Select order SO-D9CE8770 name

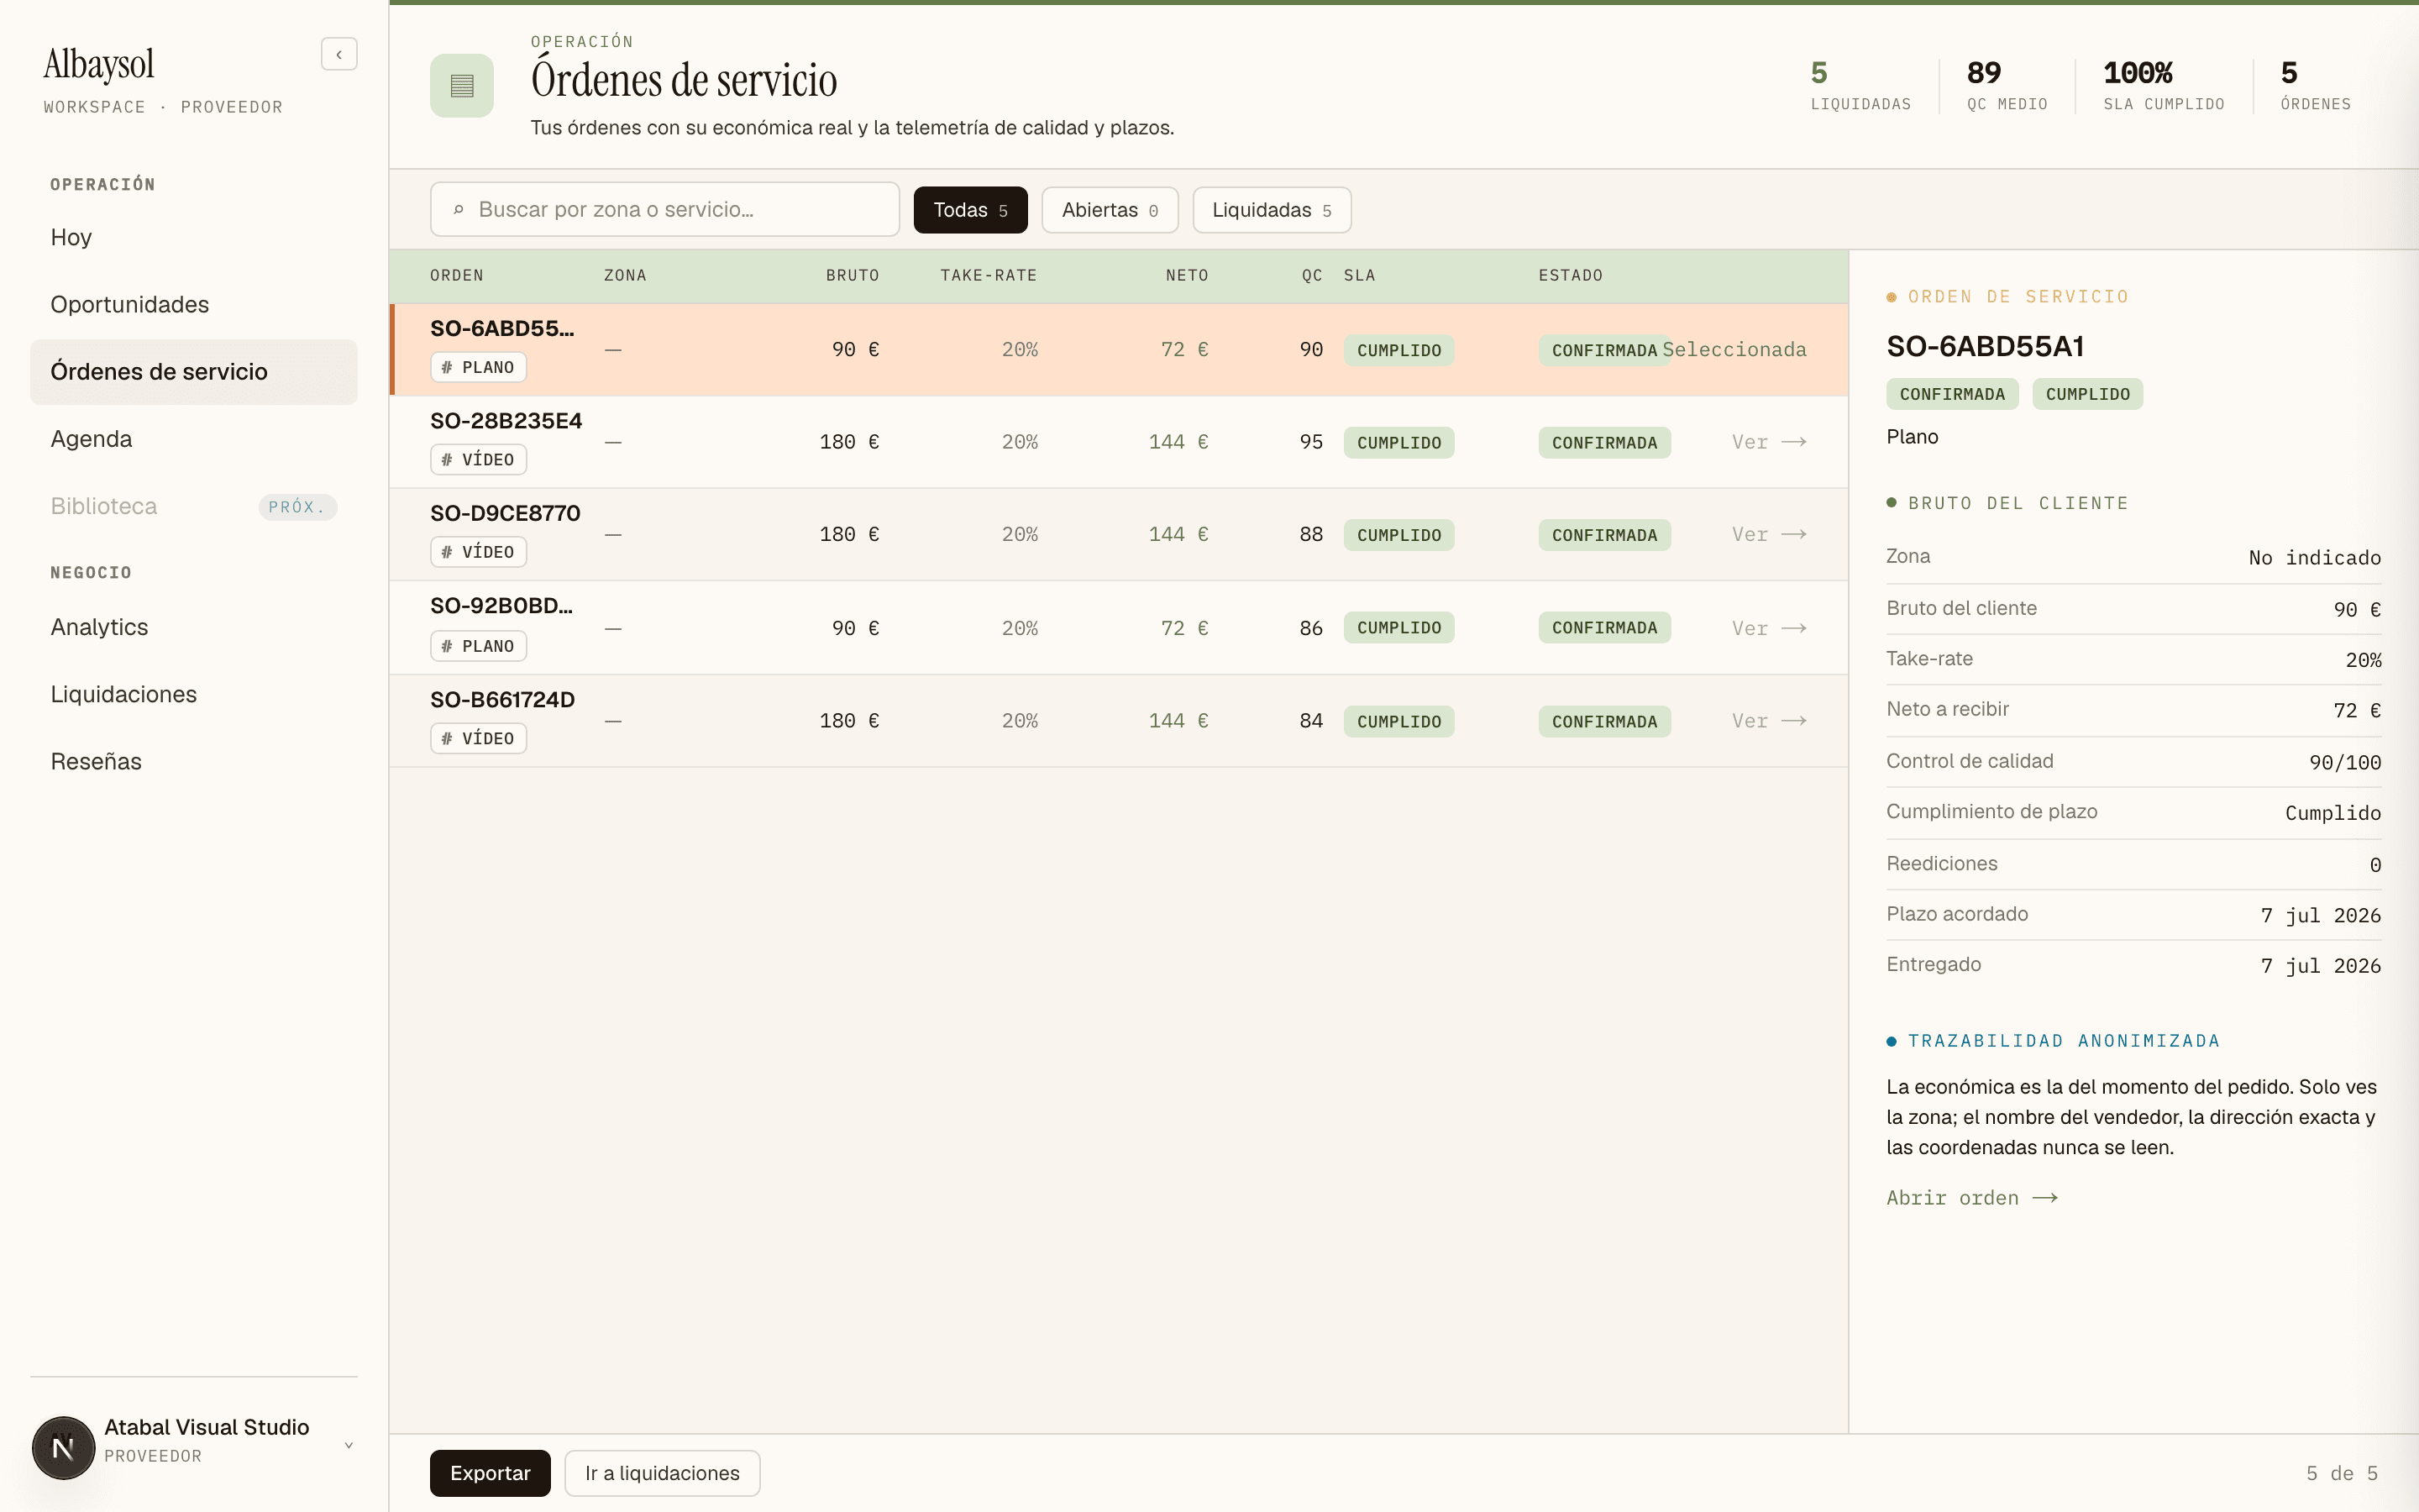click(x=505, y=513)
